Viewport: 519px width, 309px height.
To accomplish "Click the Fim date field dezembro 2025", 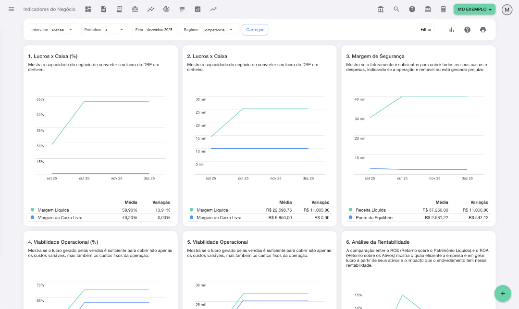I will (160, 30).
